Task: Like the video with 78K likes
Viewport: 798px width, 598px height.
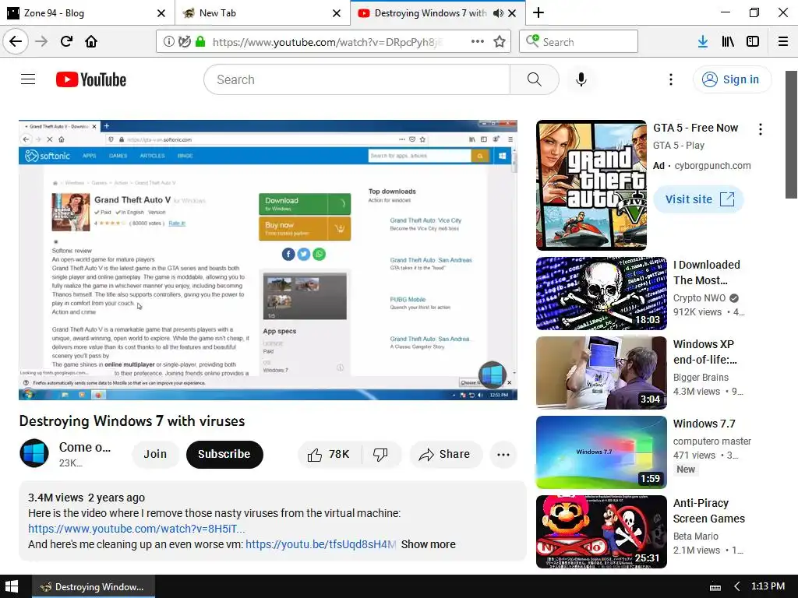Action: (329, 454)
